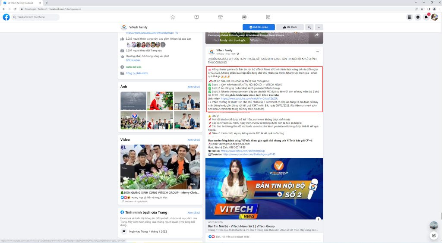Viewport: 442px width, 243px height.
Task: Open the Bản Tin Nội Bộ link title
Action: tap(241, 226)
